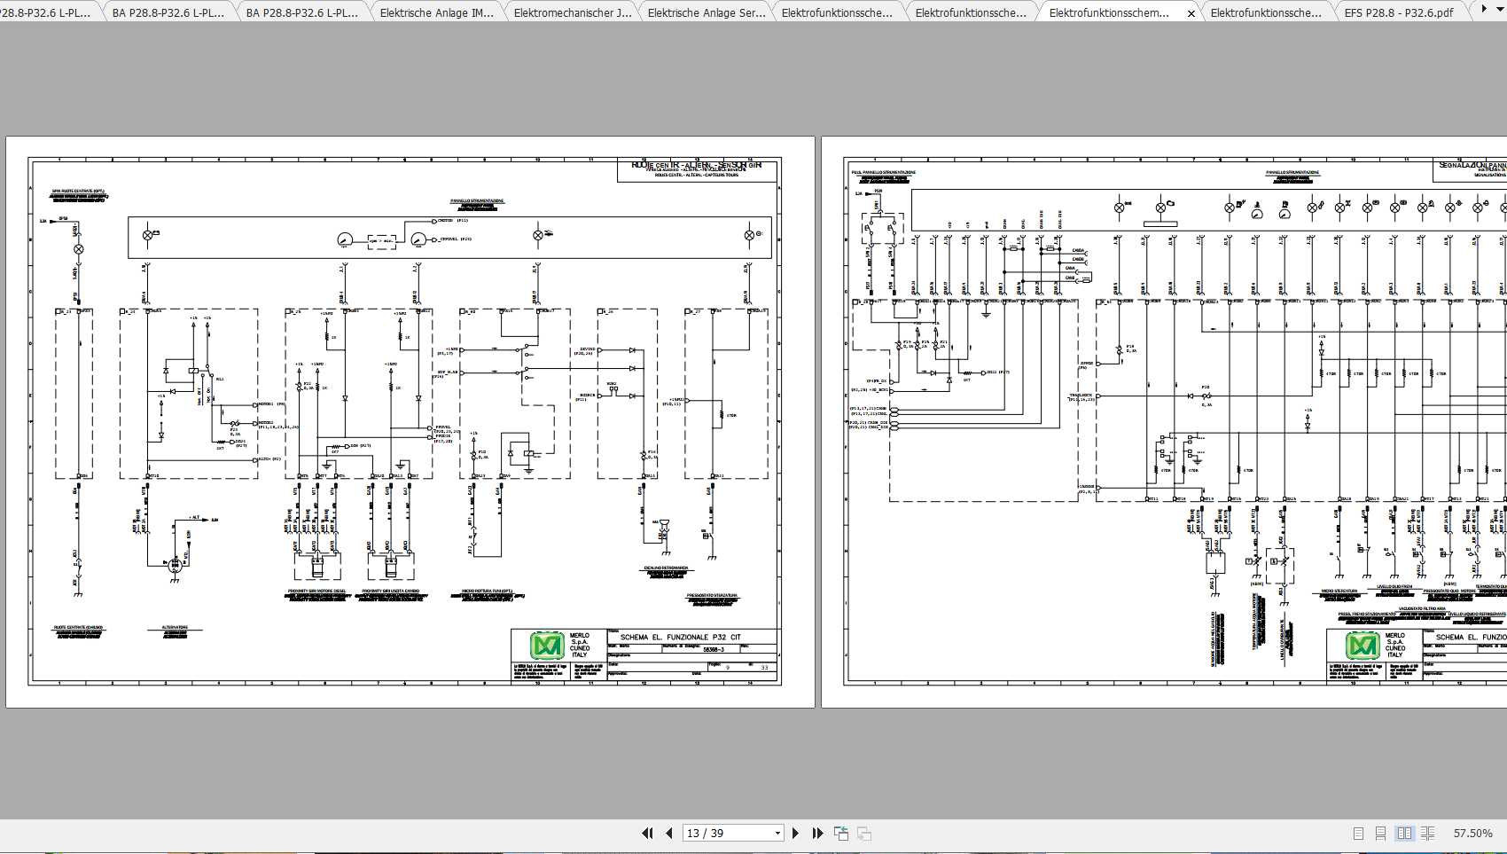Viewport: 1507px width, 854px height.
Task: Click inside the 13 / 39 page field
Action: [x=709, y=833]
